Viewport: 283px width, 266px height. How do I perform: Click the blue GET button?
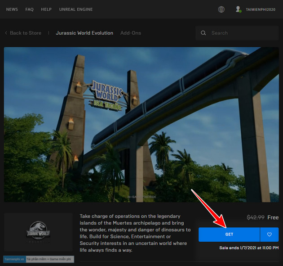pos(229,234)
